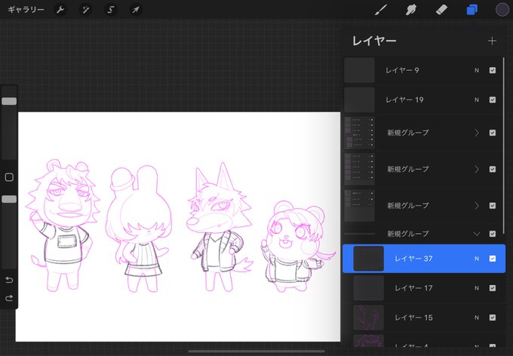Hide レイヤー 9 using its checkbox
Screen dimensions: 513x356
tap(493, 70)
